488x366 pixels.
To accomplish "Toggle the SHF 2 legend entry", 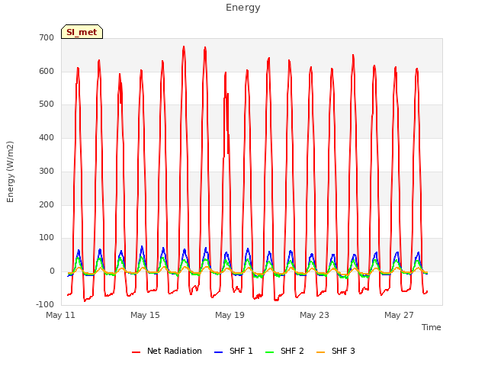I will 284,351.
